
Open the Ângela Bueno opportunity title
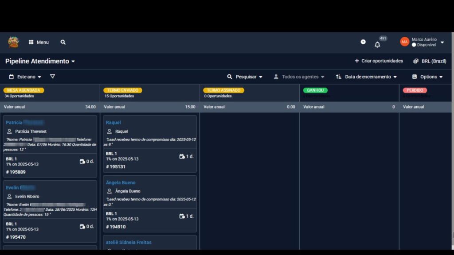tap(121, 182)
